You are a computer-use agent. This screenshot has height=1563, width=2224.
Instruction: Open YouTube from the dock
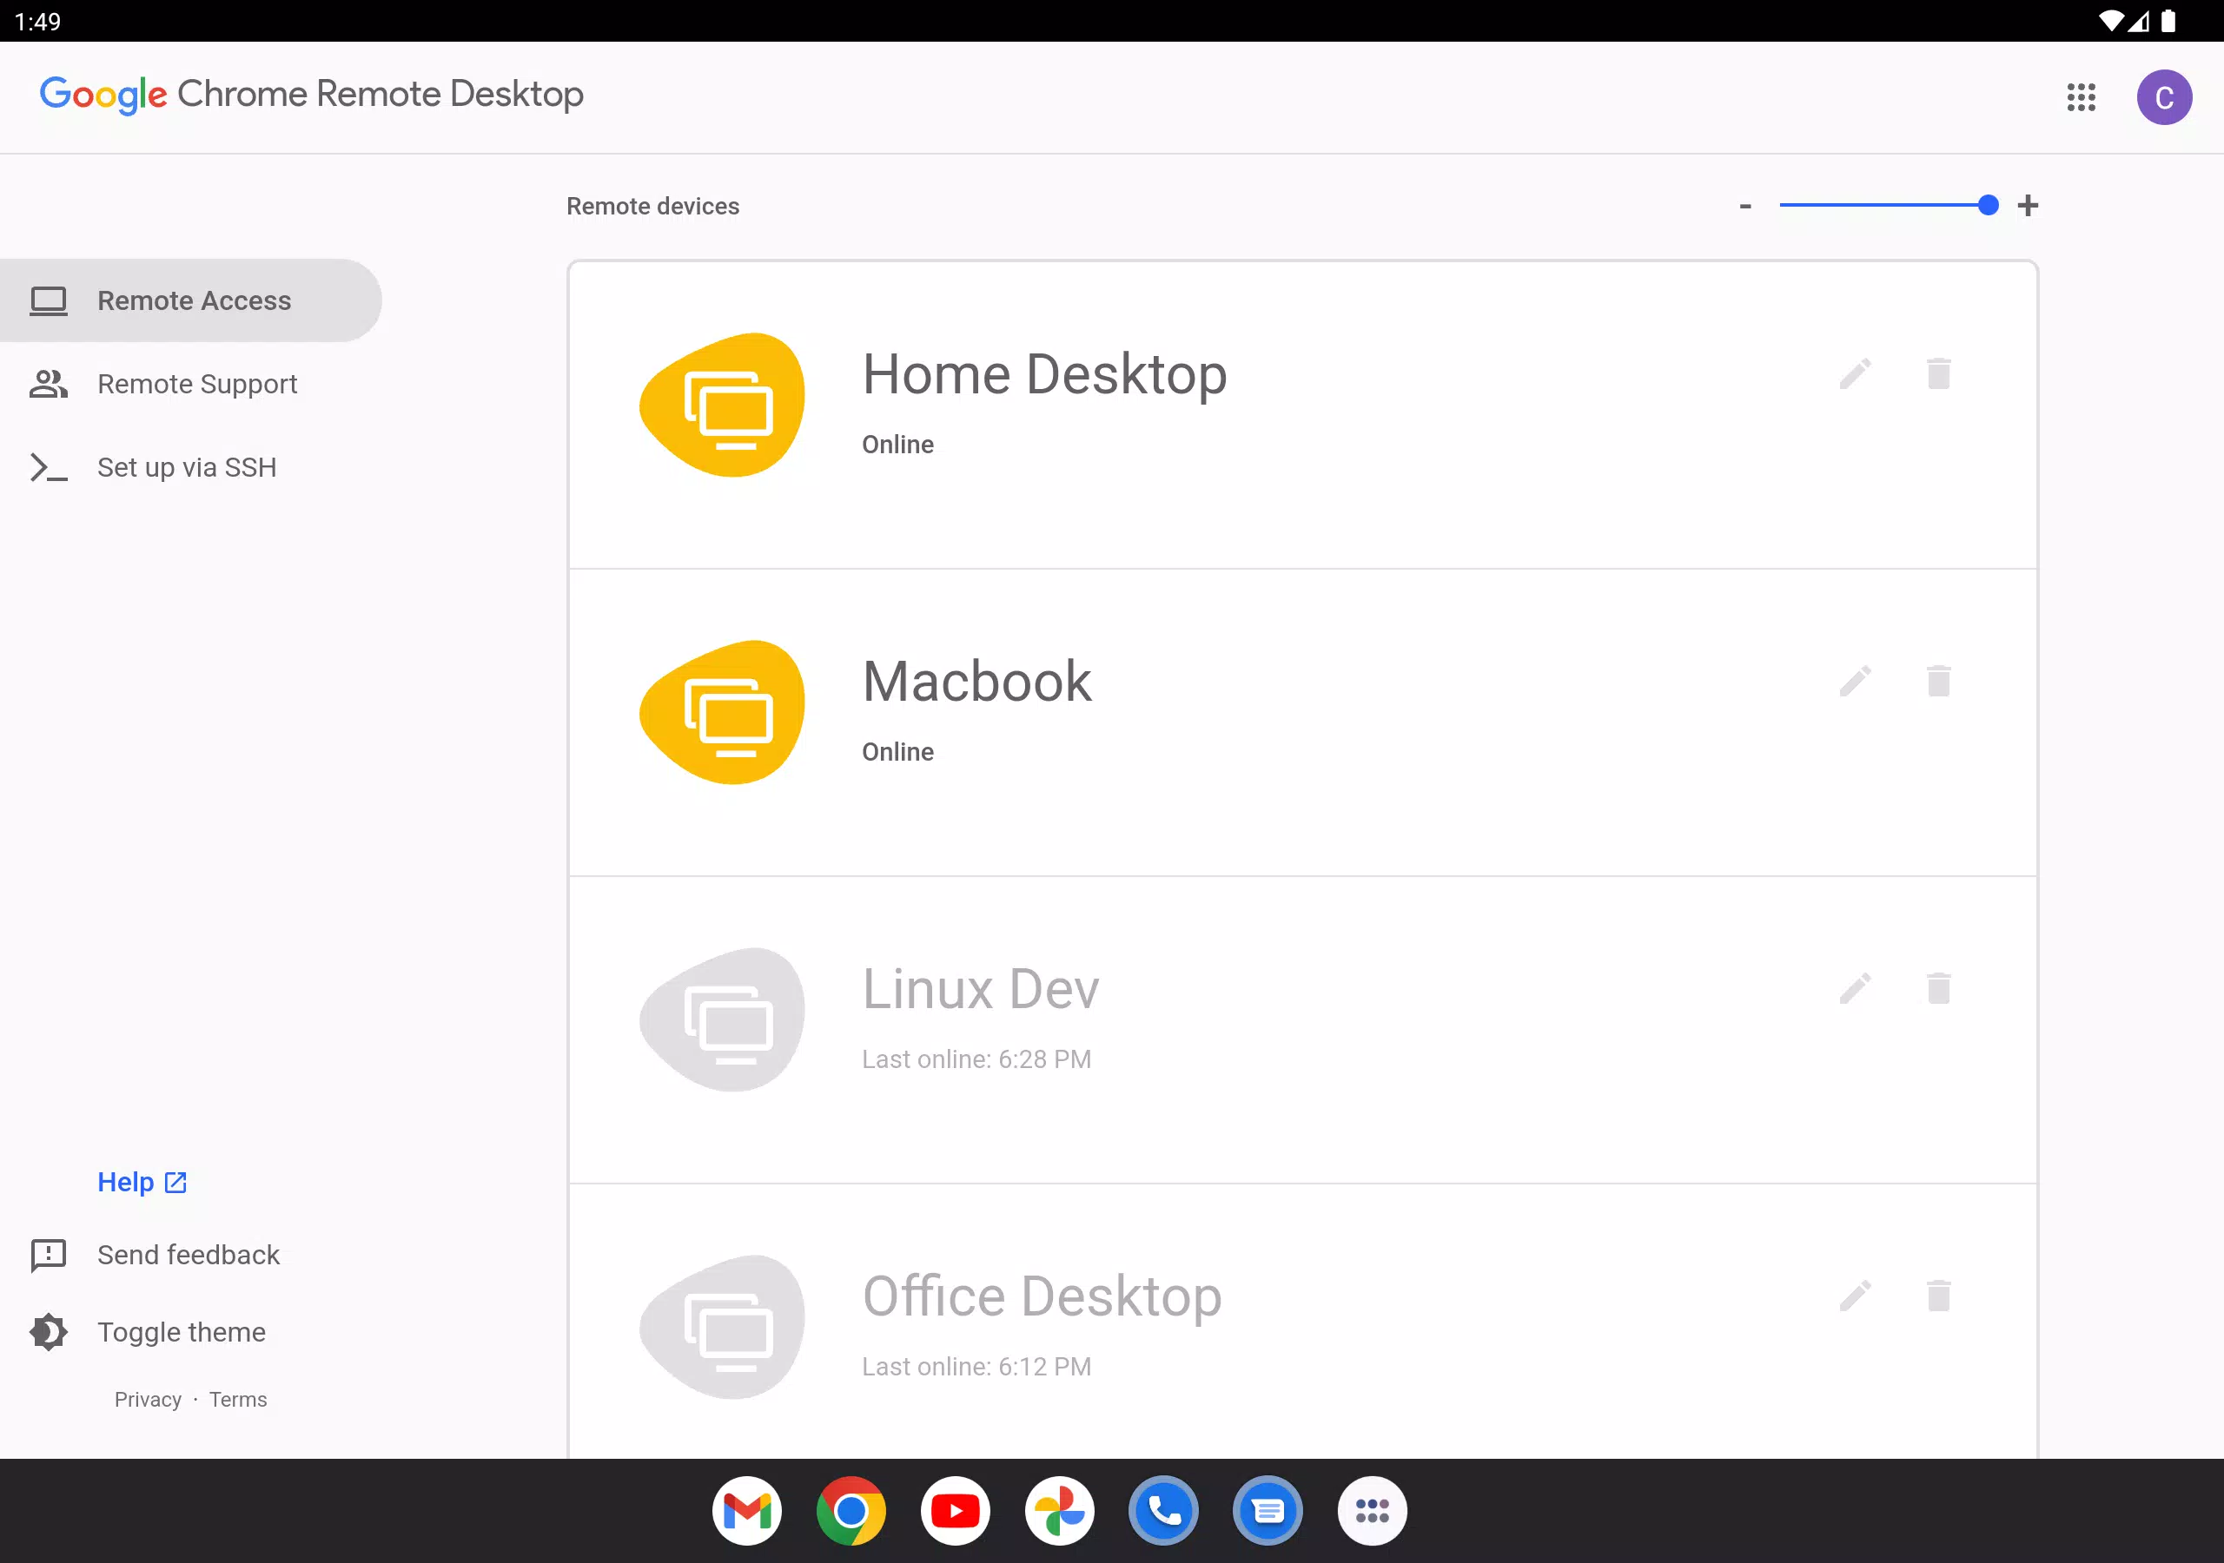955,1511
